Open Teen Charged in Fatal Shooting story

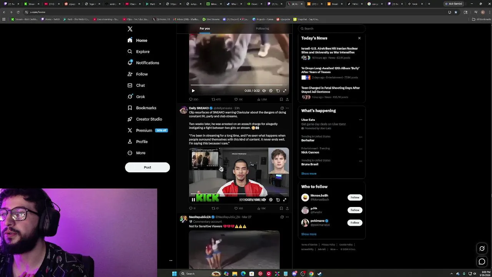331,92
